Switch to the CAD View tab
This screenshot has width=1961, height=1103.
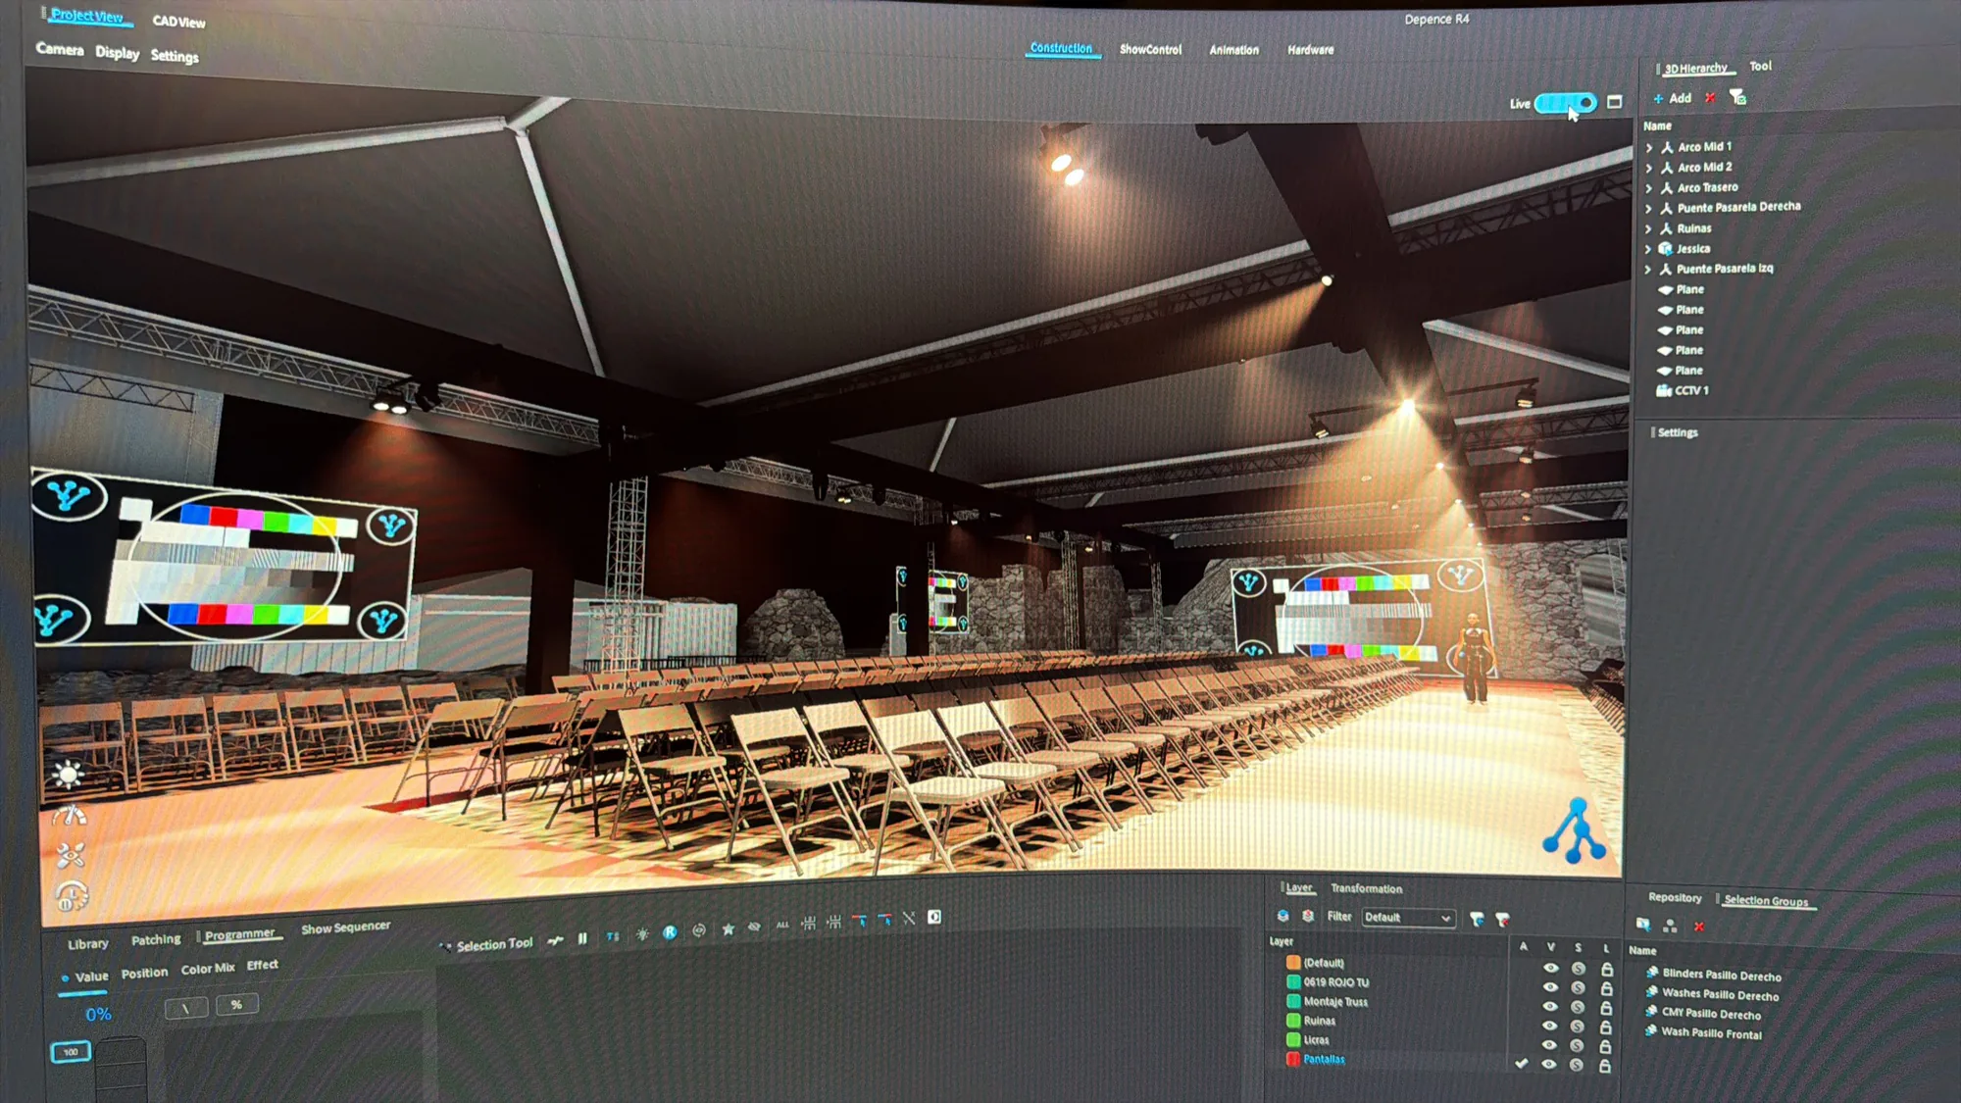(x=178, y=22)
